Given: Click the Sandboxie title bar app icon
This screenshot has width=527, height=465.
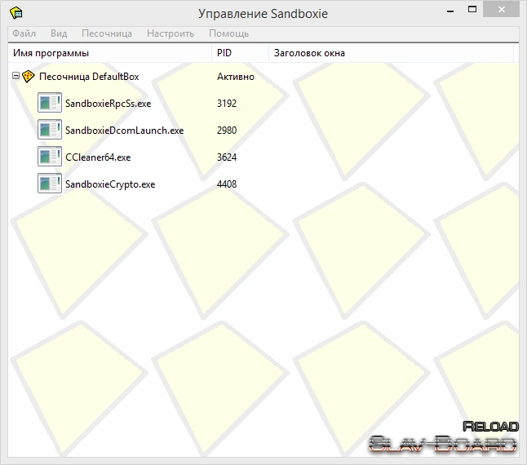Looking at the screenshot, I should click(x=16, y=13).
